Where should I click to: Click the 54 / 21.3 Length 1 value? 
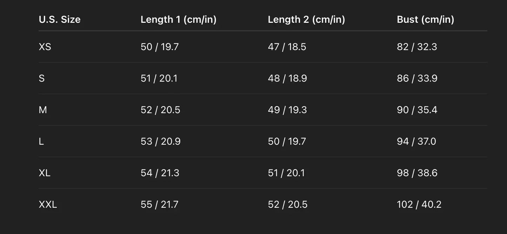click(x=160, y=173)
